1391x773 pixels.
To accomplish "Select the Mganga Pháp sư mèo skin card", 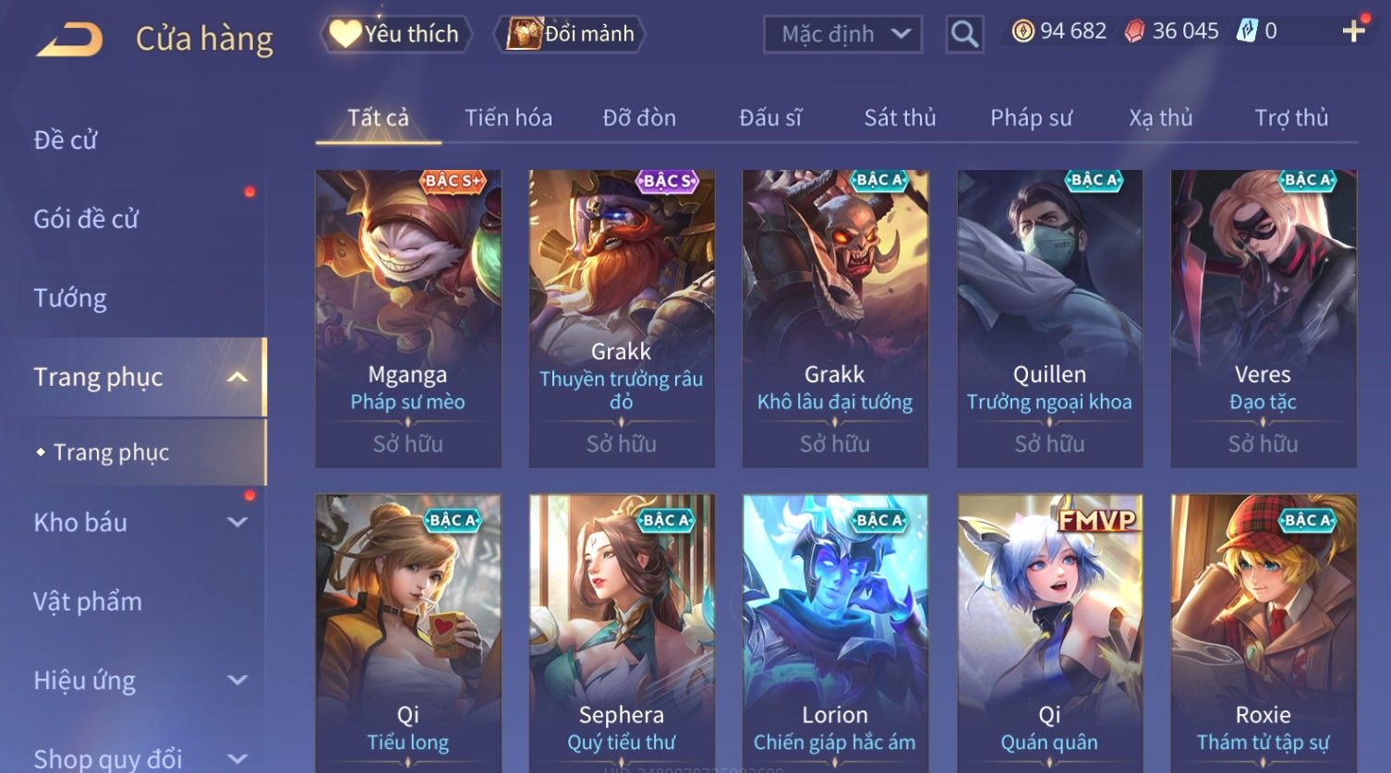I will click(408, 319).
